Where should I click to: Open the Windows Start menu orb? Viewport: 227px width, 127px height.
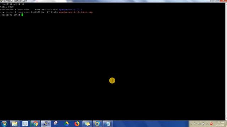[x=4, y=124]
